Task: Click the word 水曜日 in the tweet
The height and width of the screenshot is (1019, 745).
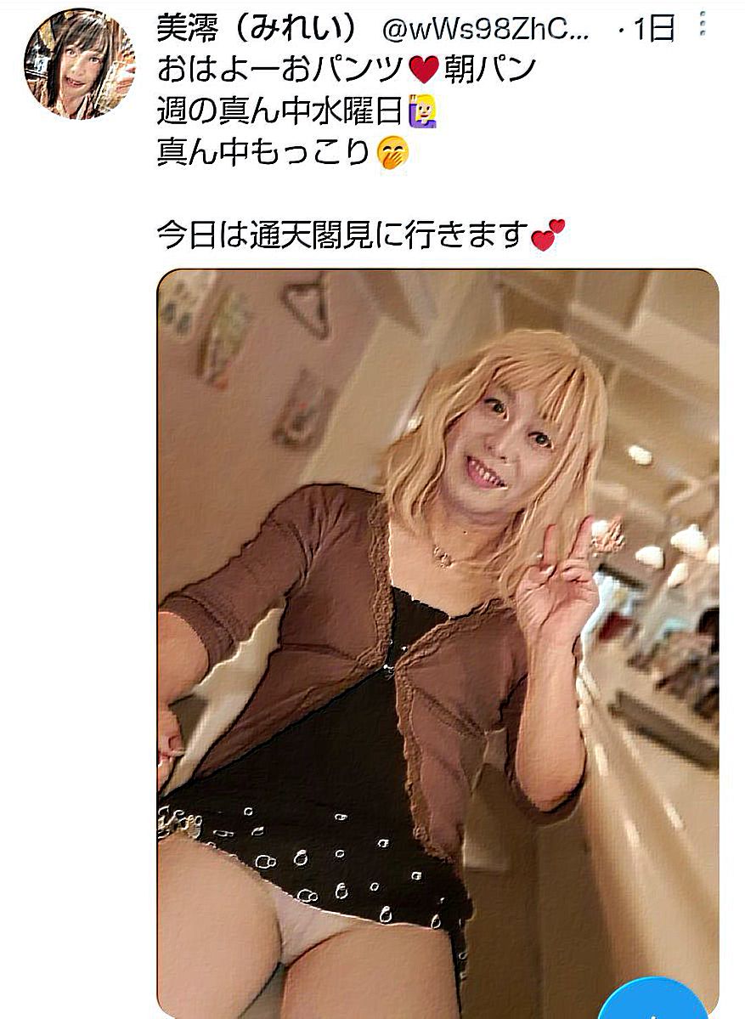Action: tap(358, 111)
